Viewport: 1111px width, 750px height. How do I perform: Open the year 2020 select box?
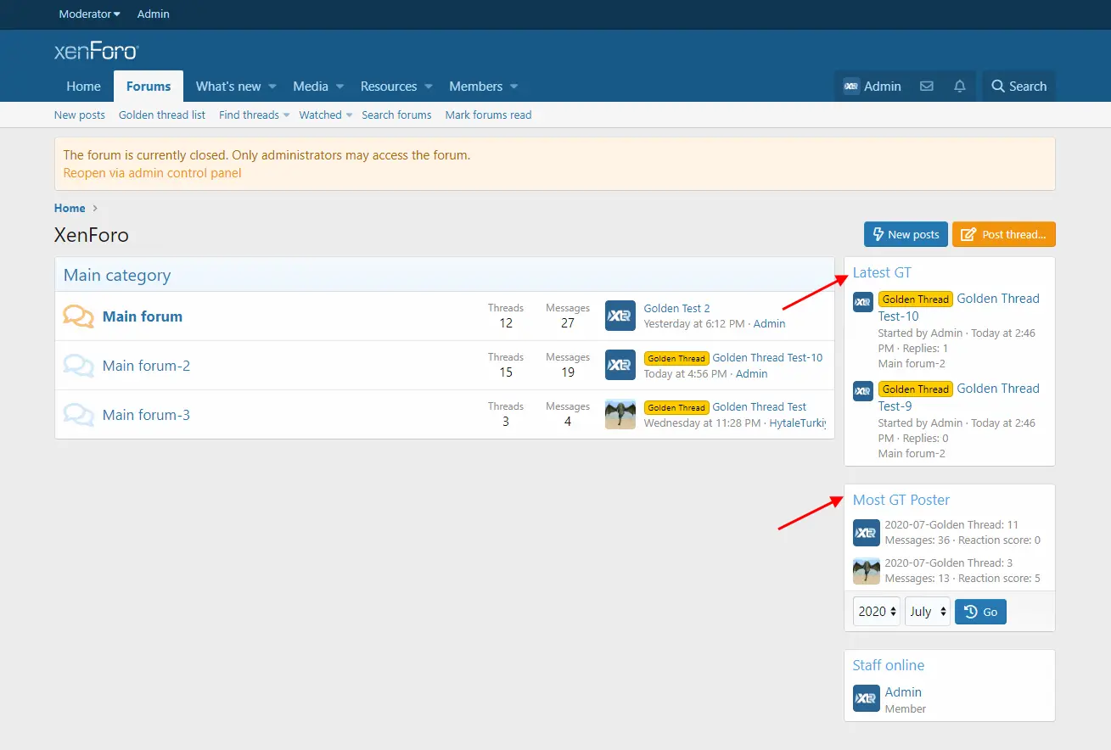click(x=877, y=612)
